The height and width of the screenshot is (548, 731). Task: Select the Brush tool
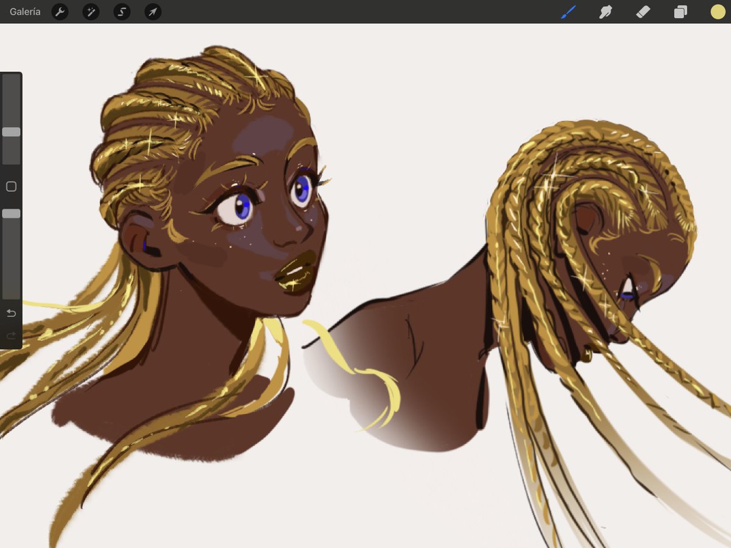click(x=568, y=12)
